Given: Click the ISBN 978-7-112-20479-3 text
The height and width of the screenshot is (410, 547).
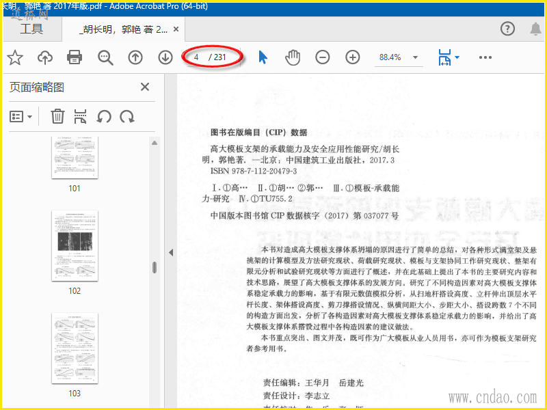Looking at the screenshot, I should [254, 171].
